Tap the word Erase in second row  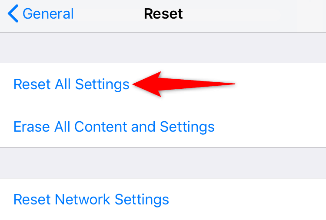pyautogui.click(x=32, y=127)
